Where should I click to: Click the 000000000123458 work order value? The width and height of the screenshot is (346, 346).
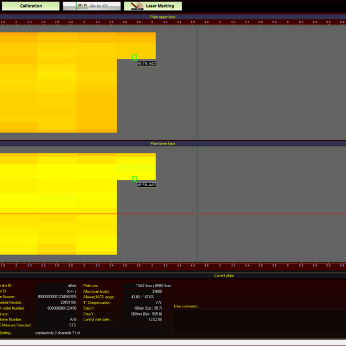(x=56, y=309)
